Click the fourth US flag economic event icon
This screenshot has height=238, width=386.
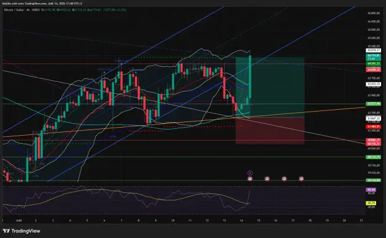click(301, 179)
